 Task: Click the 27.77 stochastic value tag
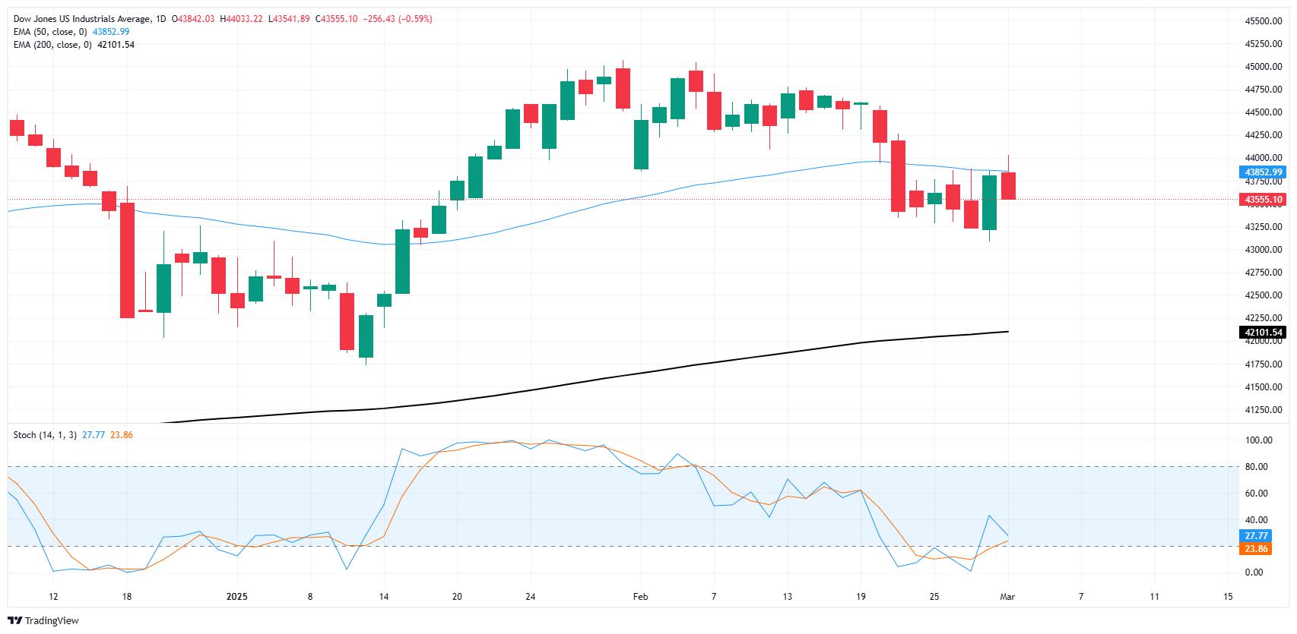1255,535
